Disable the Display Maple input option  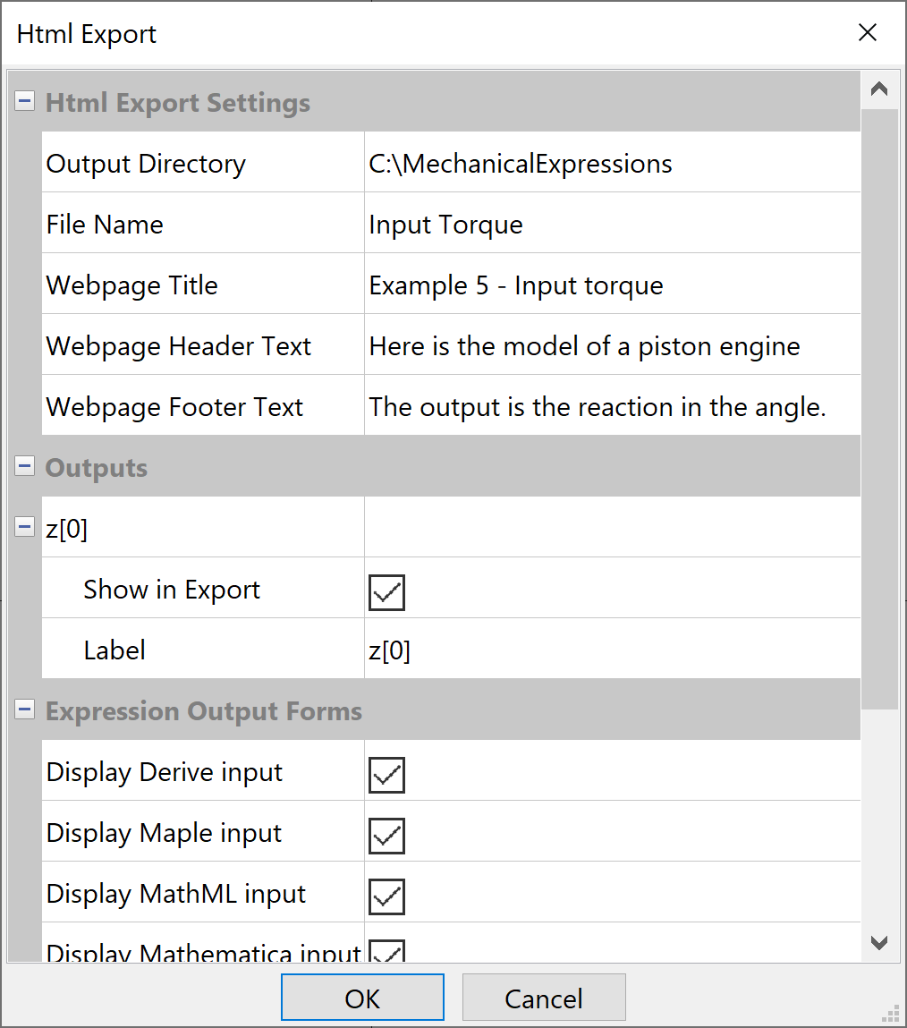[x=386, y=836]
